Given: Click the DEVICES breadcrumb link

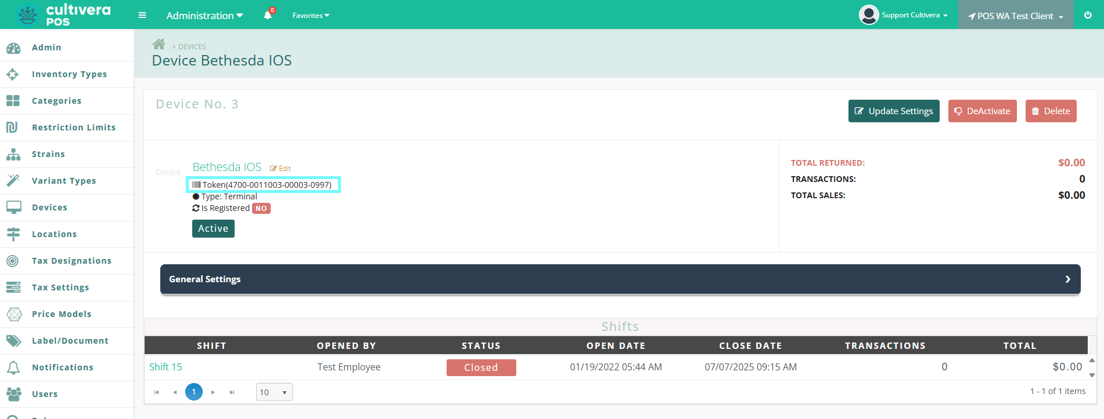Looking at the screenshot, I should 192,46.
